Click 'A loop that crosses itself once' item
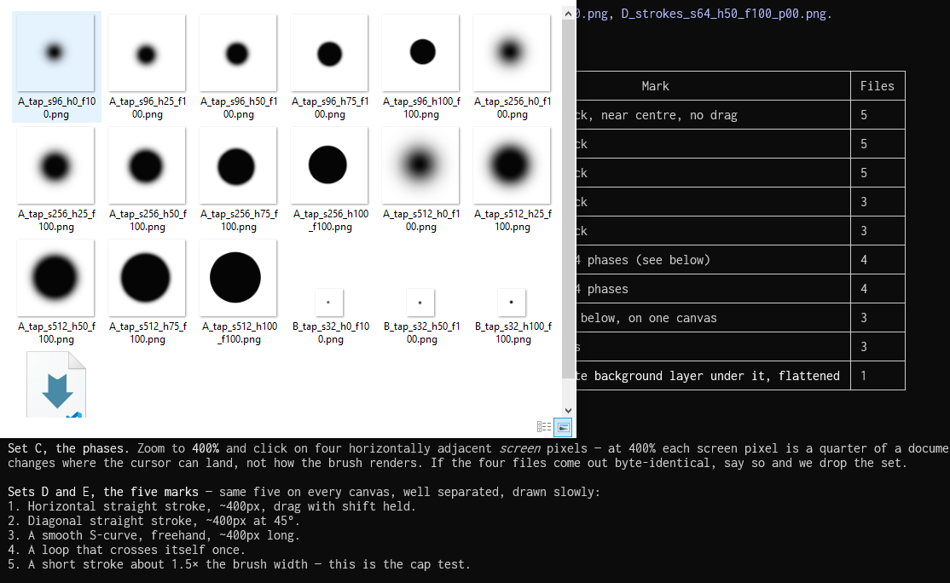Screen dimensions: 950x583 pos(126,551)
